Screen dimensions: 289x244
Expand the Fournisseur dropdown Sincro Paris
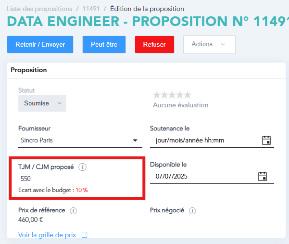click(x=81, y=141)
